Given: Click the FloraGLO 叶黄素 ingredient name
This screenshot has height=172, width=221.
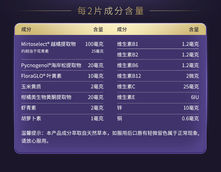Looking at the screenshot, I should tap(41, 76).
